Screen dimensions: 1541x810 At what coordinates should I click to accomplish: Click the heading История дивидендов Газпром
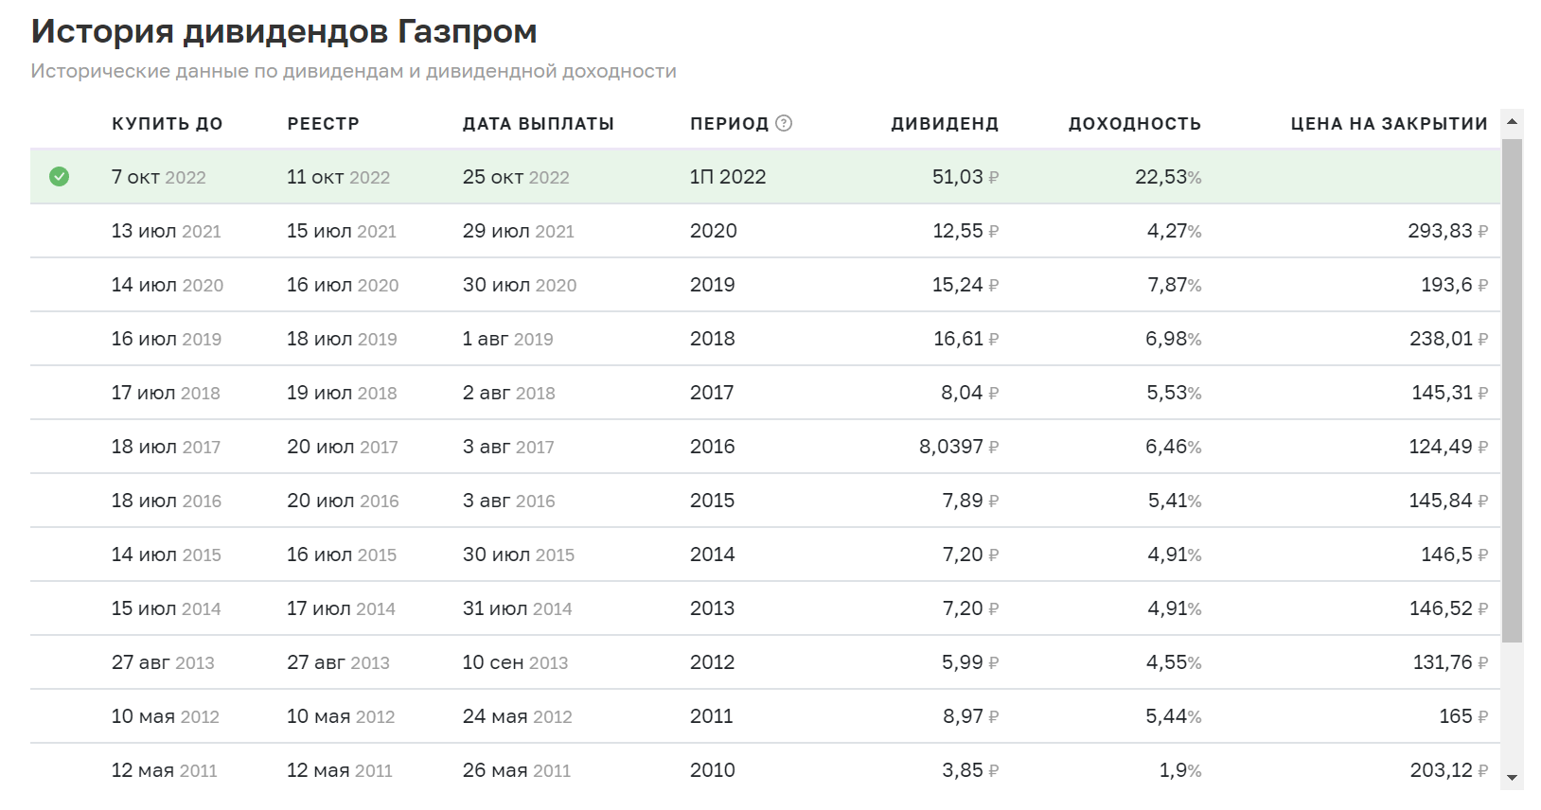coord(284,31)
